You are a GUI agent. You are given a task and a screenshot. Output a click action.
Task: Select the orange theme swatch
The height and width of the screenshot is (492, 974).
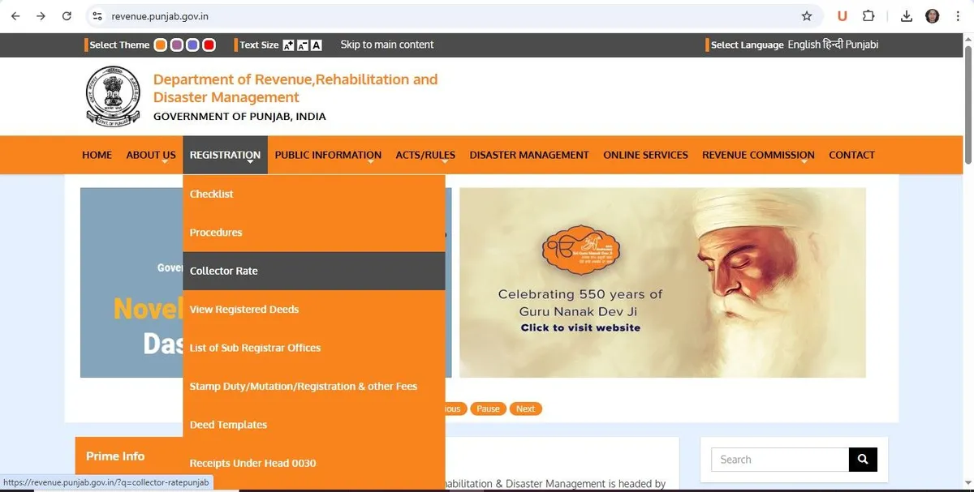(x=161, y=45)
